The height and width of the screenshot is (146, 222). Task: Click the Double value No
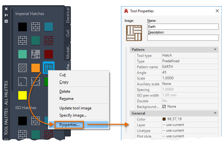190,101
